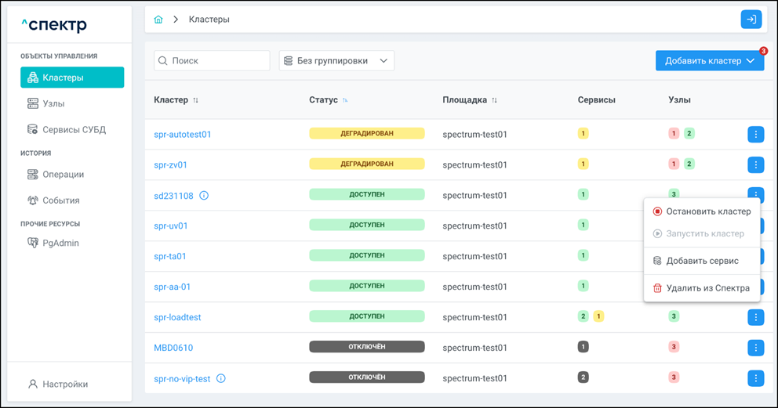This screenshot has width=778, height=408.
Task: Open three-dot menu for spr-loadtest row
Action: [x=755, y=317]
